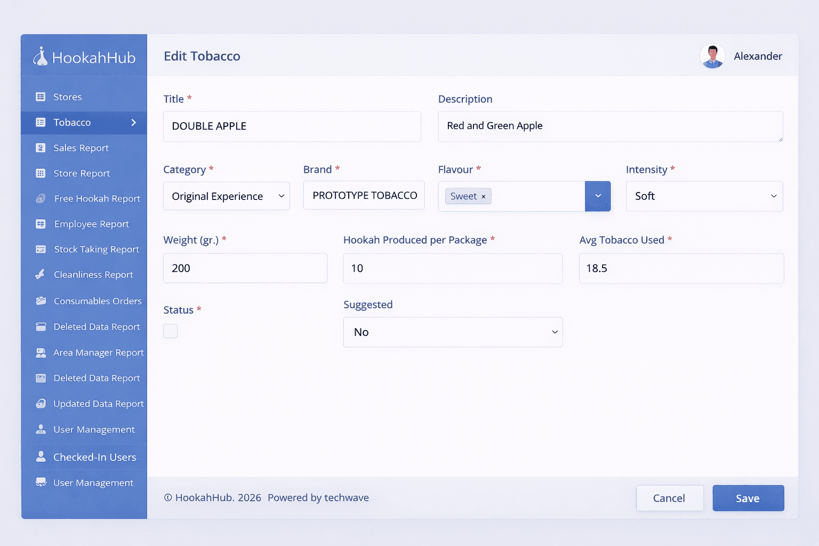Select the Free Hookah Report icon
This screenshot has height=546, width=819.
click(x=41, y=198)
